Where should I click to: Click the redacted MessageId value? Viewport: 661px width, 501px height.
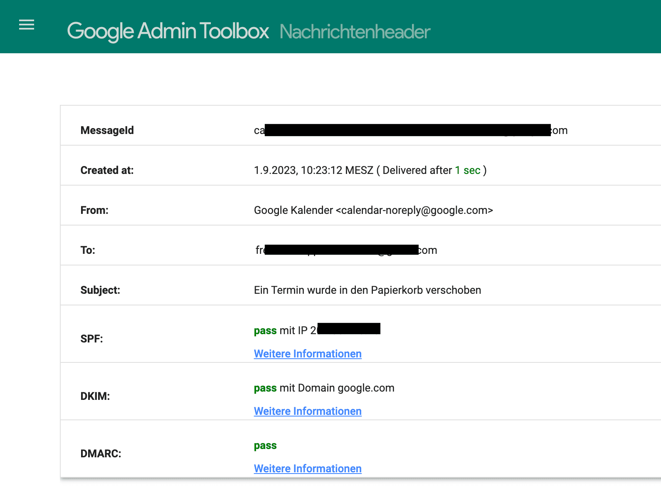pyautogui.click(x=411, y=130)
